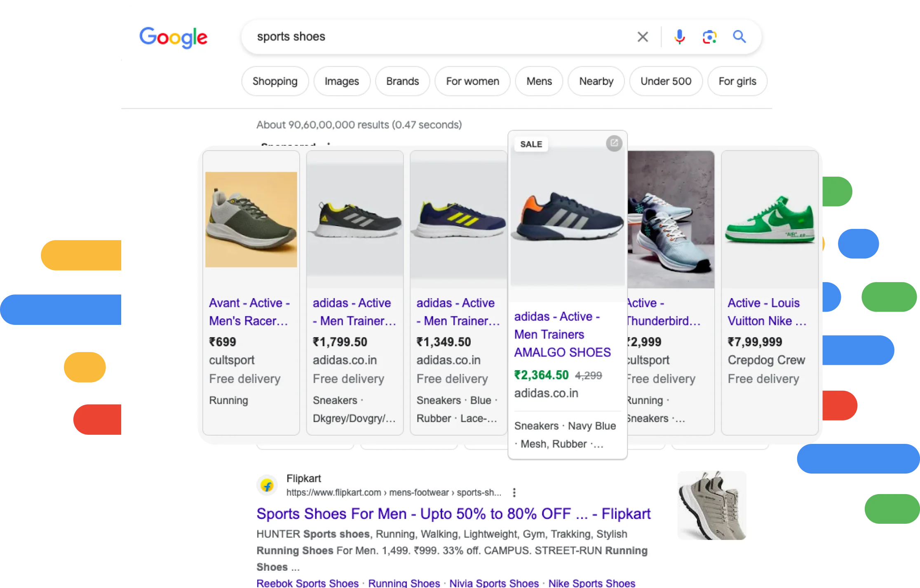Viewport: 920px width, 588px height.
Task: Click 'Crepdog Crew' seller name
Action: coord(766,360)
